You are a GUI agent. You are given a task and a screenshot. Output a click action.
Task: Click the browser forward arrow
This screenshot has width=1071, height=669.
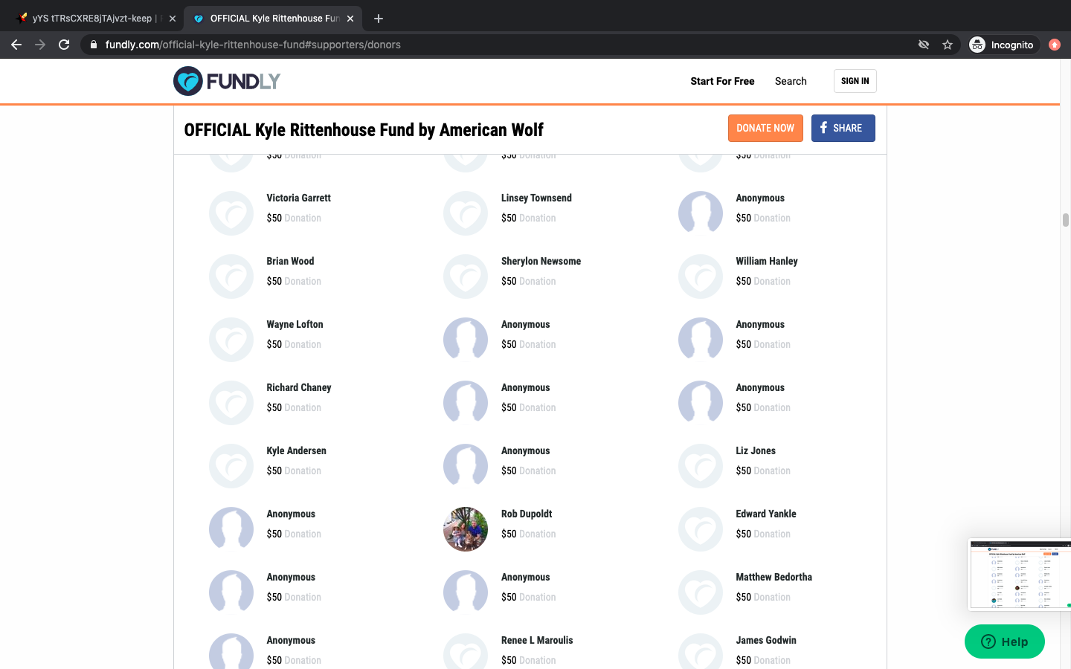(x=40, y=45)
